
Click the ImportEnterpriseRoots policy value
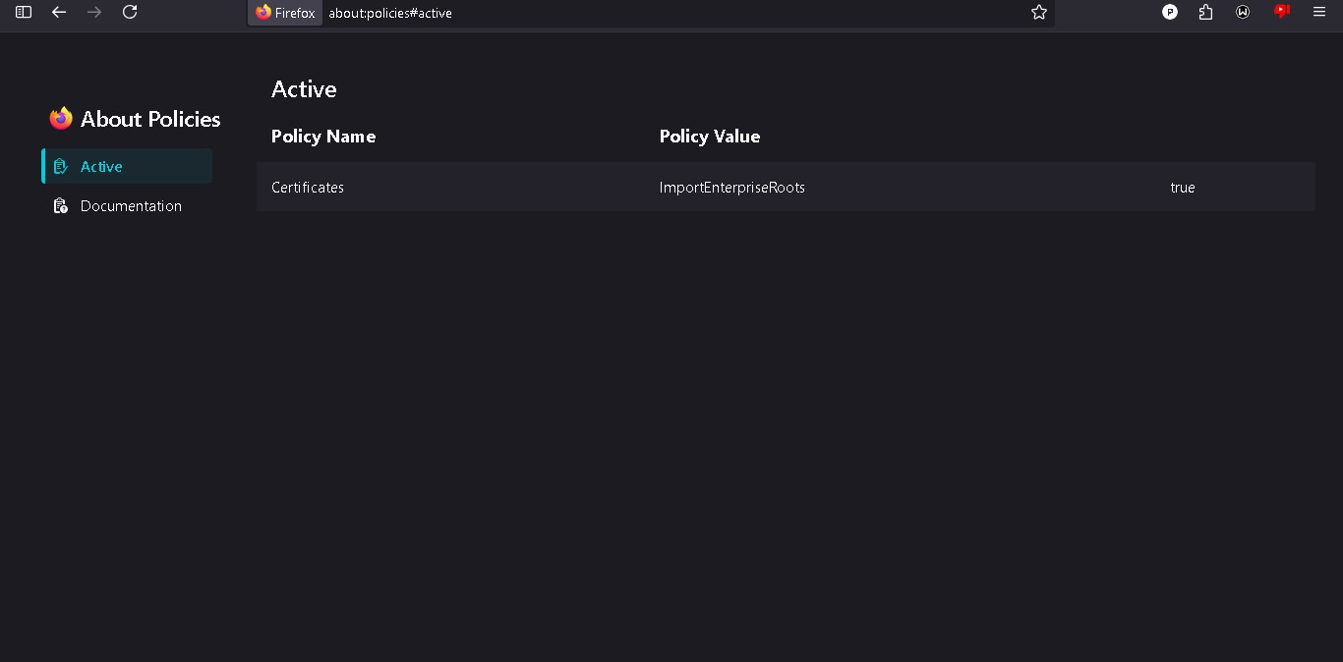[732, 188]
